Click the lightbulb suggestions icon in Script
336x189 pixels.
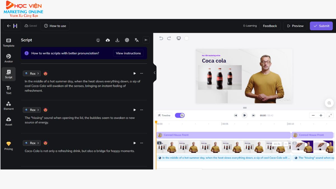pyautogui.click(x=98, y=40)
